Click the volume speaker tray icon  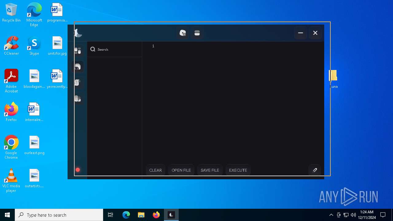pyautogui.click(x=353, y=215)
